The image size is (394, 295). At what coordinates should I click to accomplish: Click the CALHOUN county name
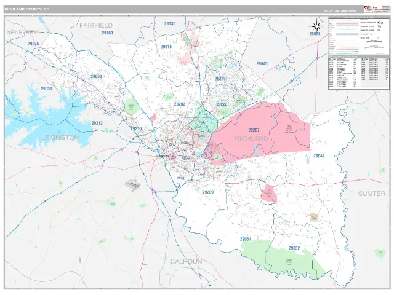186,262
